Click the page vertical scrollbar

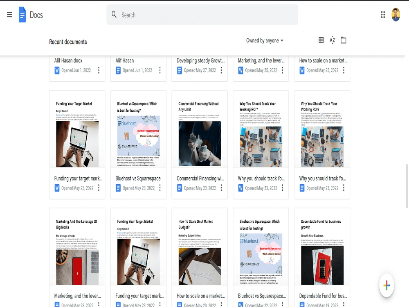click(x=407, y=186)
